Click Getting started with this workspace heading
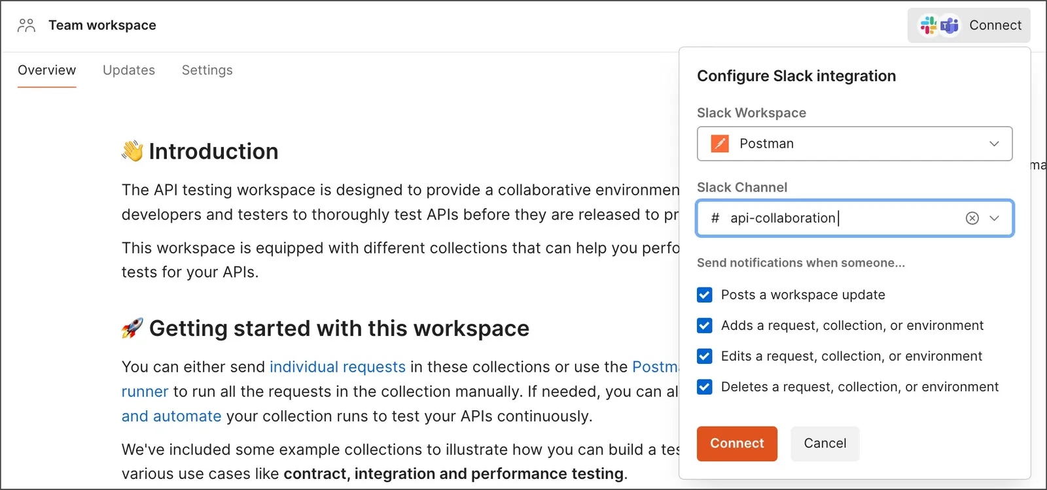This screenshot has width=1047, height=490. point(339,329)
